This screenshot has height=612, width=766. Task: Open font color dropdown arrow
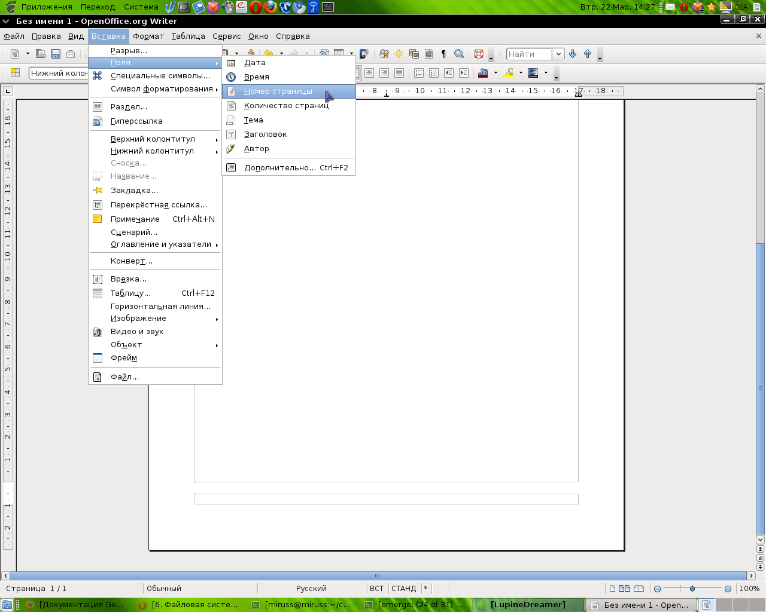tap(496, 73)
